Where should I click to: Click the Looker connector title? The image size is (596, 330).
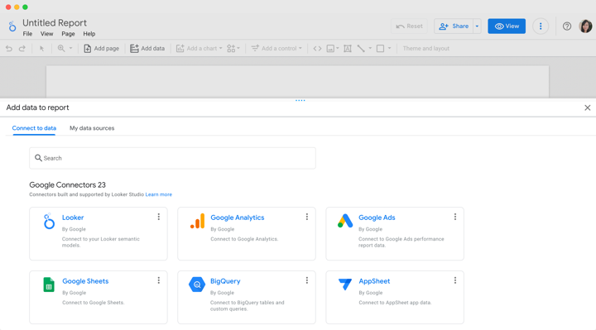pyautogui.click(x=73, y=218)
